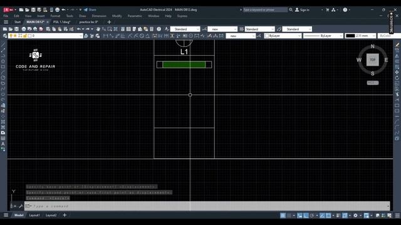The image size is (401, 225).
Task: Toggle layer 0 on/off lightbulb icon
Action: (x=11, y=36)
